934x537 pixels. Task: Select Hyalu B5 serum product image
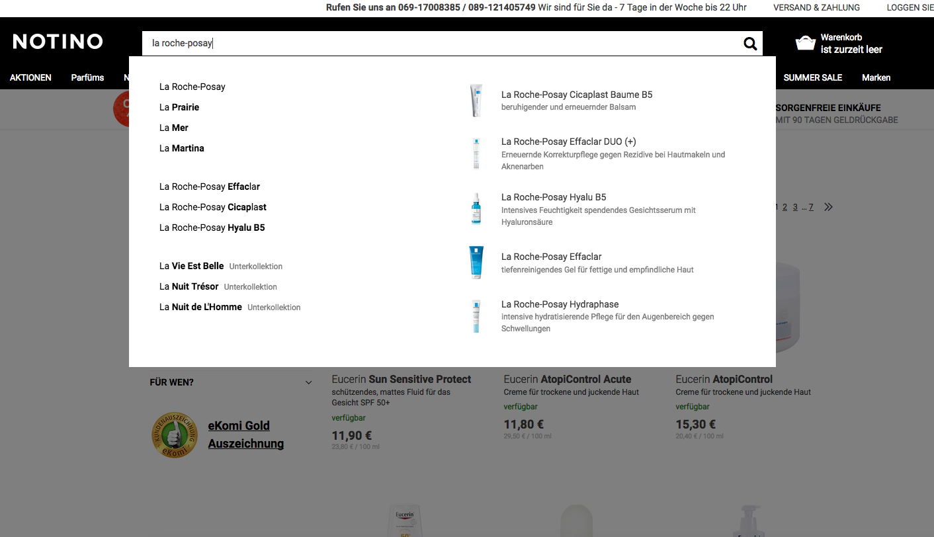click(x=476, y=209)
